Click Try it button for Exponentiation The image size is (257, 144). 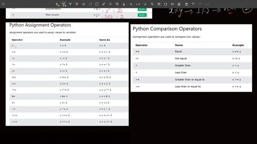[142, 9]
